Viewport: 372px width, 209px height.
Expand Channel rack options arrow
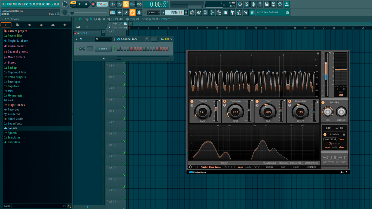[x=77, y=39]
